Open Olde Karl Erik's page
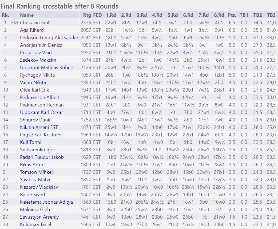This screenshot has height=229, width=278. [x=34, y=90]
